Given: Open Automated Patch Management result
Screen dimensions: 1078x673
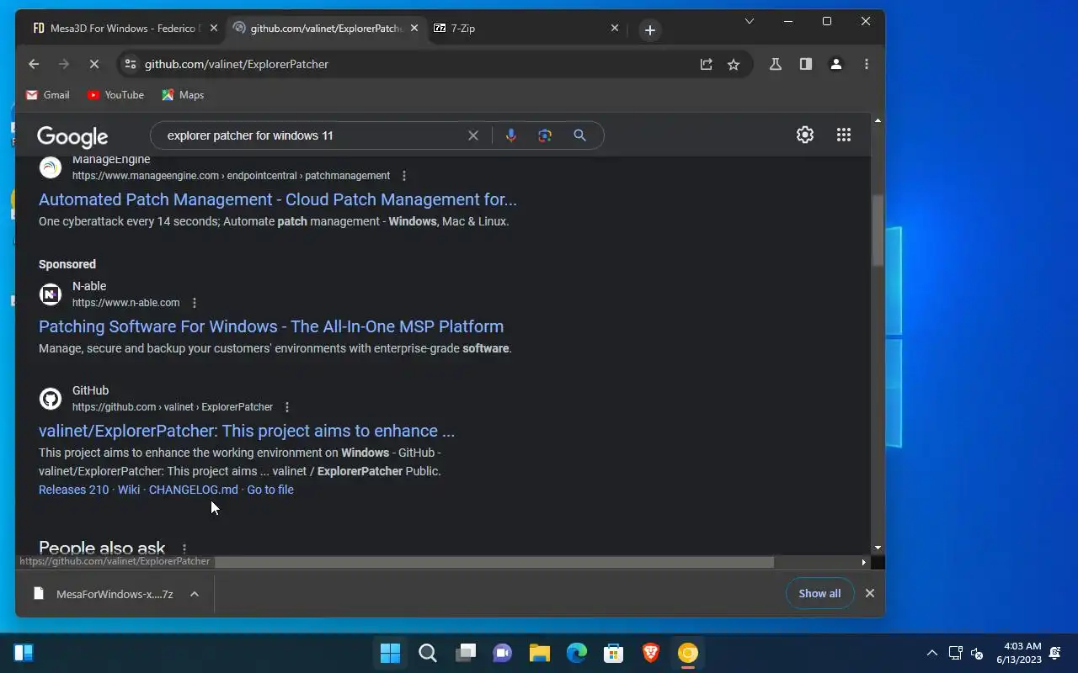Looking at the screenshot, I should coord(278,199).
